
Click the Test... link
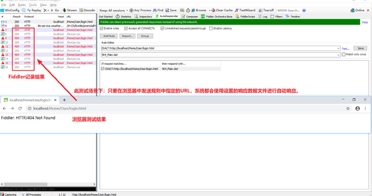(x=346, y=49)
